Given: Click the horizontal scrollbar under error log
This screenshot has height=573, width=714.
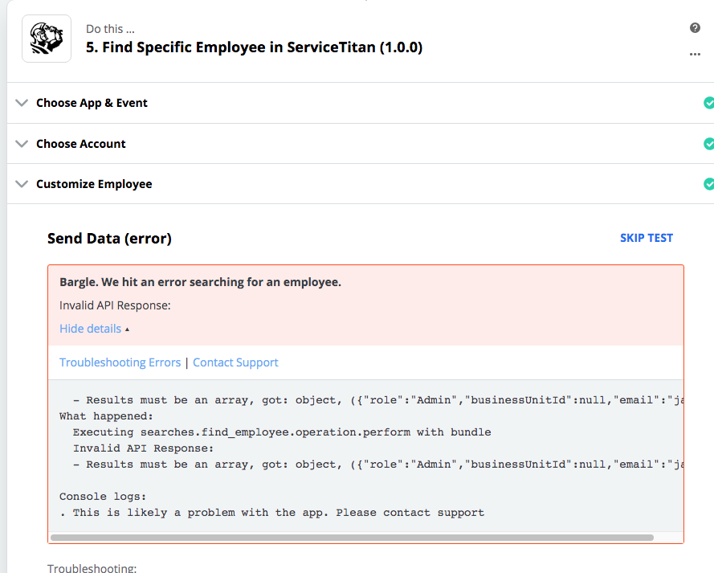Looking at the screenshot, I should [x=352, y=538].
